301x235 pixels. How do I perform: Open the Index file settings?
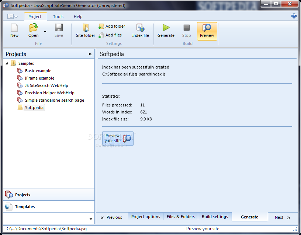tap(141, 31)
